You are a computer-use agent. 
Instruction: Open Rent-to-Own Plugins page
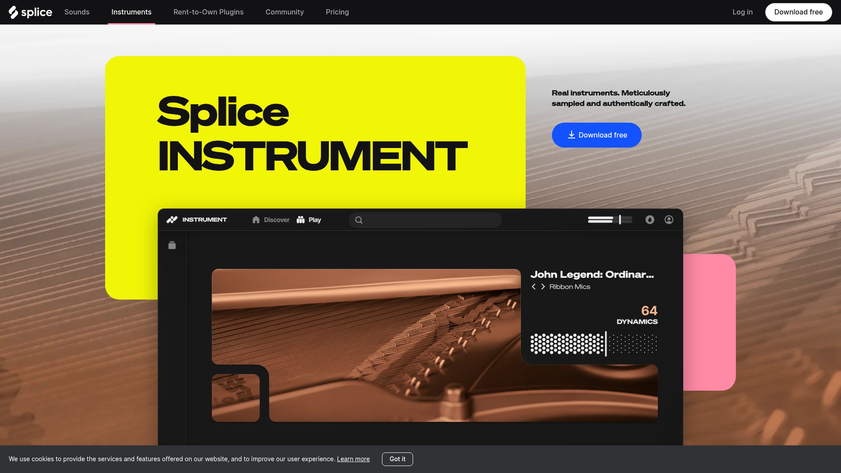click(x=208, y=12)
